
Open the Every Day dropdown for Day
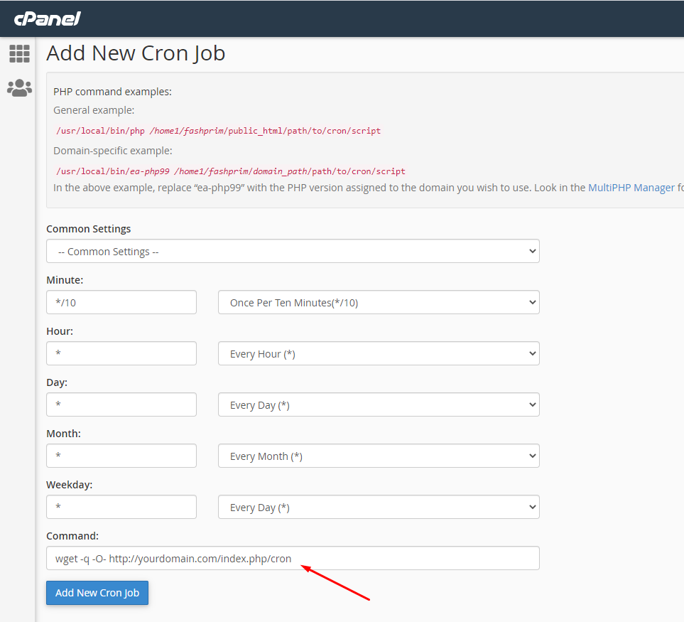[x=378, y=404]
